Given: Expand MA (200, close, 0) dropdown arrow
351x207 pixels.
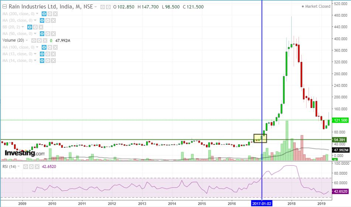Looking at the screenshot, I should click(x=37, y=14).
